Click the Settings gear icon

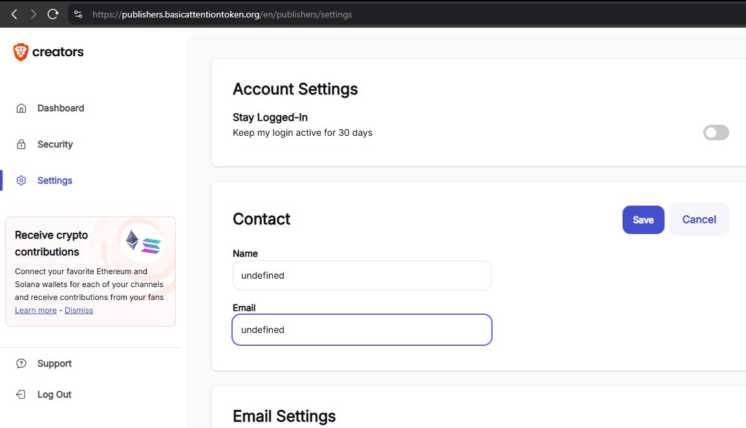(x=21, y=180)
